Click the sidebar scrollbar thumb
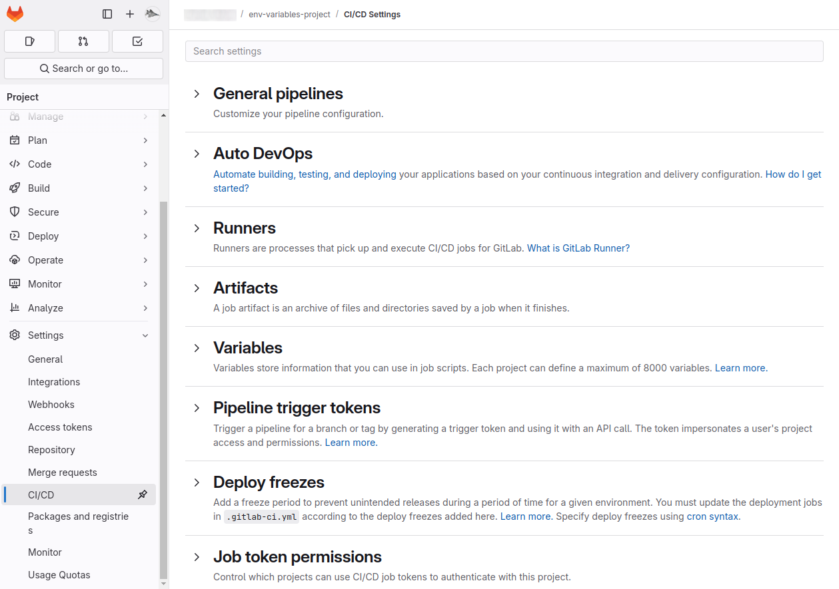839x589 pixels. point(164,389)
